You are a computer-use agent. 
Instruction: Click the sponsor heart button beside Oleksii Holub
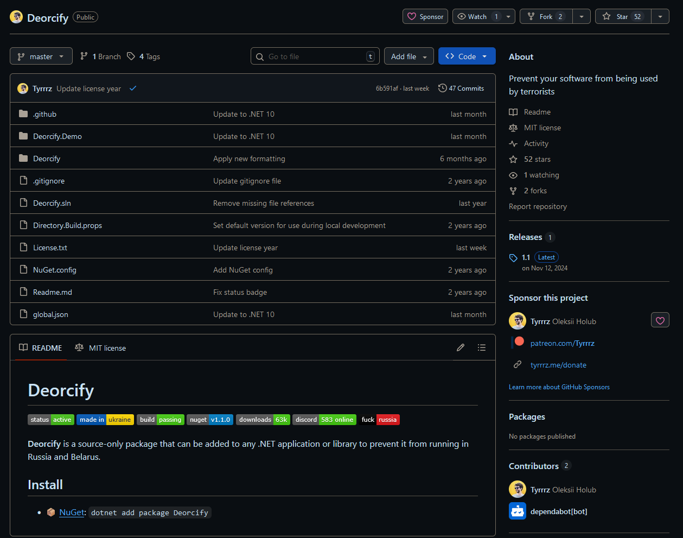pyautogui.click(x=660, y=320)
